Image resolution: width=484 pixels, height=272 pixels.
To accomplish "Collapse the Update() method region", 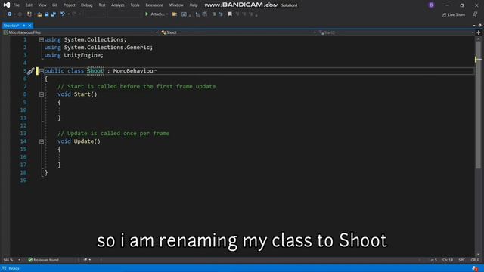I will click(42, 141).
